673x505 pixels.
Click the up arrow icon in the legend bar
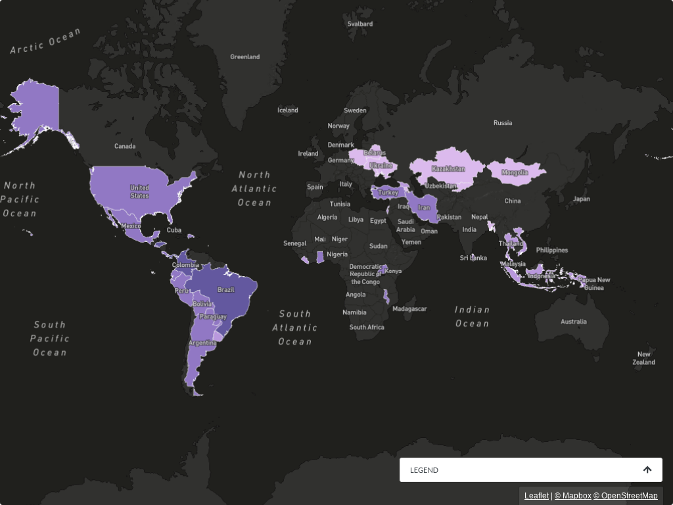tap(647, 470)
